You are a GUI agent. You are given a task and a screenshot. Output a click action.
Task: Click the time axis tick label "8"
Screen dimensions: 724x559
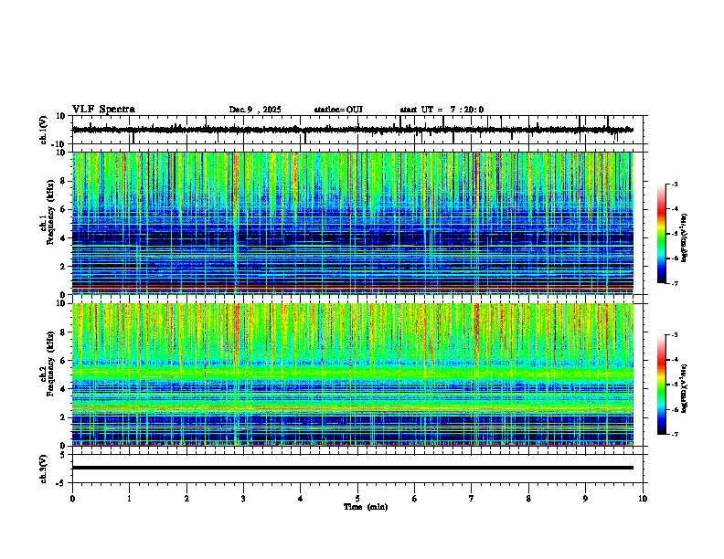(528, 499)
